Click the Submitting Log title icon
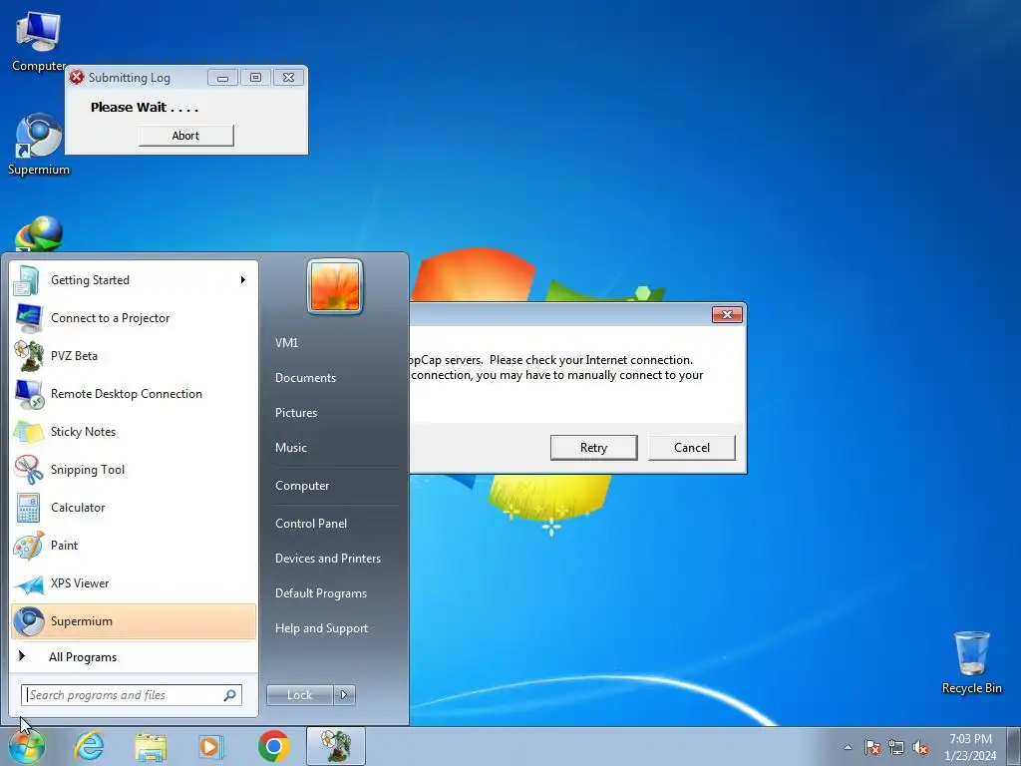The width and height of the screenshot is (1021, 766). [x=77, y=77]
